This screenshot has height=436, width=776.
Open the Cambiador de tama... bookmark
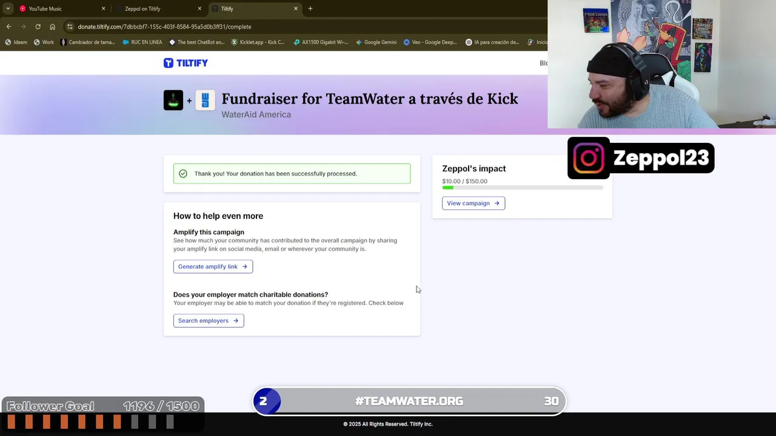[x=87, y=42]
